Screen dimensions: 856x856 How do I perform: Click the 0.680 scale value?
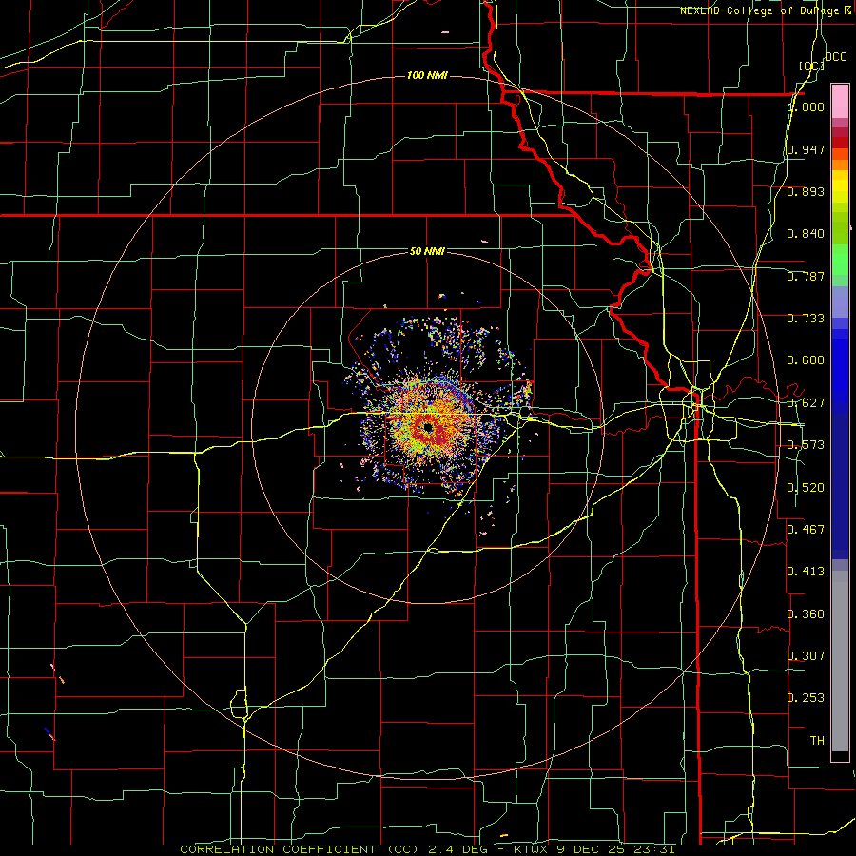click(806, 360)
